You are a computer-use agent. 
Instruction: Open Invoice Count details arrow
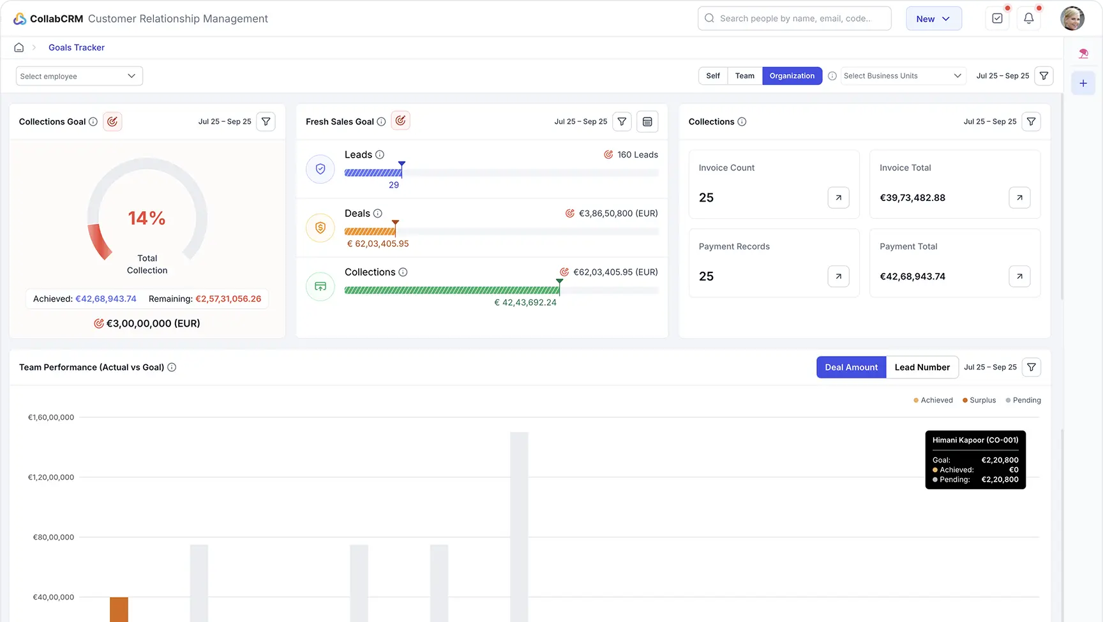(x=838, y=198)
